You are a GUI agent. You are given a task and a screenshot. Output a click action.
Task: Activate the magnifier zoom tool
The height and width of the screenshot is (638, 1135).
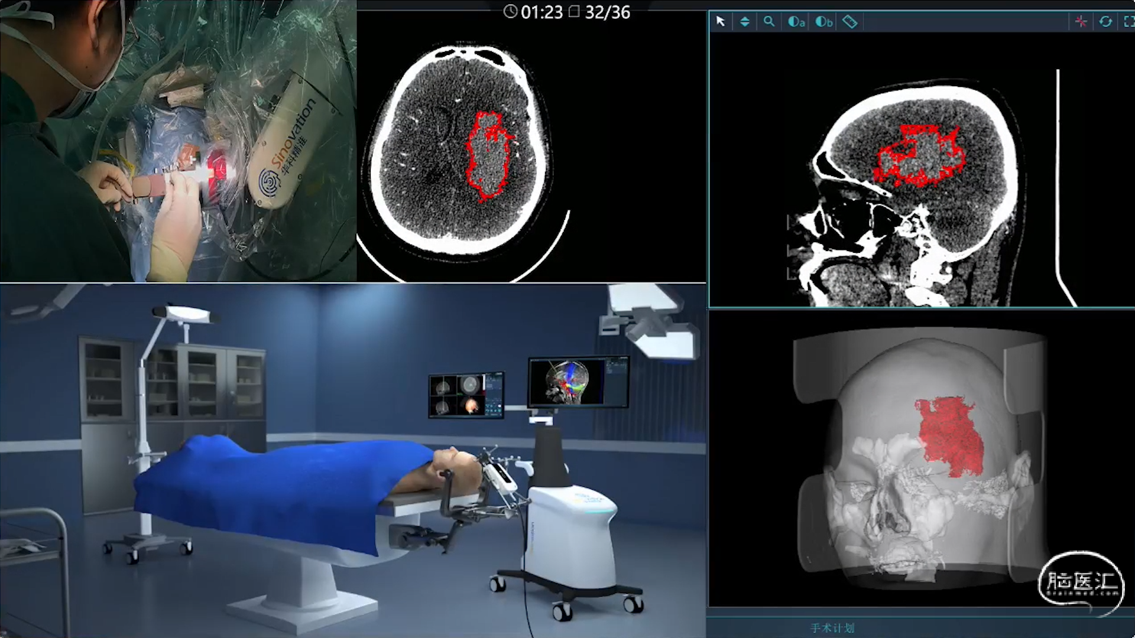click(769, 22)
